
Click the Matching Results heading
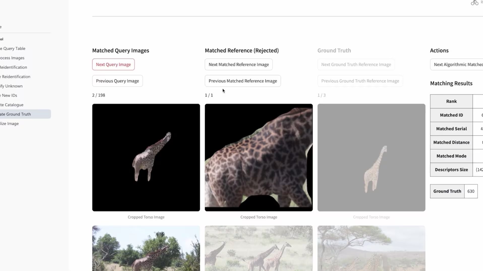[x=451, y=83]
